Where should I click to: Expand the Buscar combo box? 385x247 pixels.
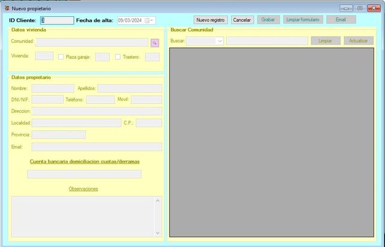pos(220,41)
